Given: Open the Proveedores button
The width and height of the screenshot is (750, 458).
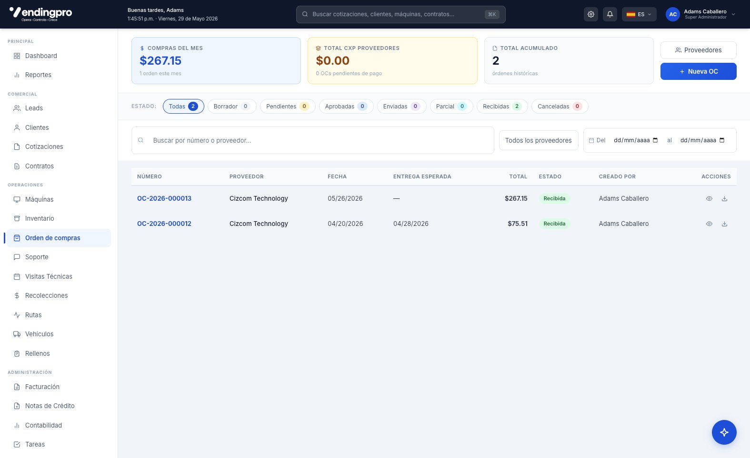Looking at the screenshot, I should click(699, 50).
